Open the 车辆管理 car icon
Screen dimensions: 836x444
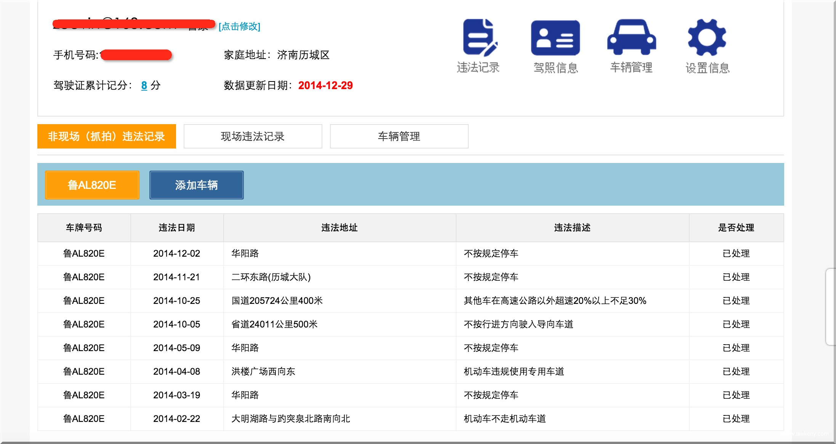tap(631, 37)
